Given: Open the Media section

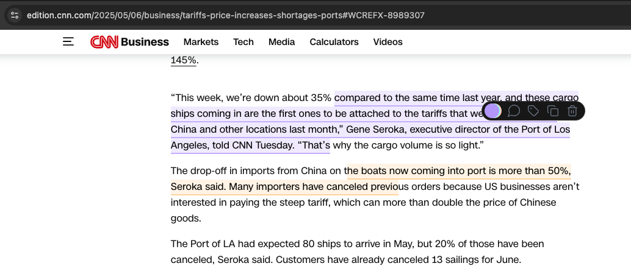Looking at the screenshot, I should 282,42.
